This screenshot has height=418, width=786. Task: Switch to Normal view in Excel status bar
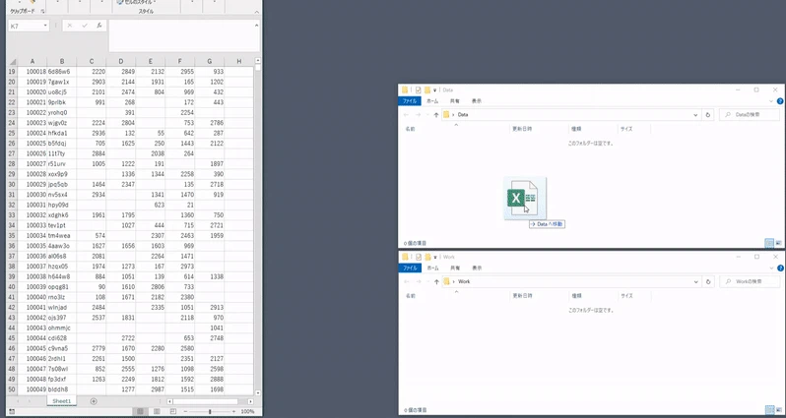coord(140,411)
